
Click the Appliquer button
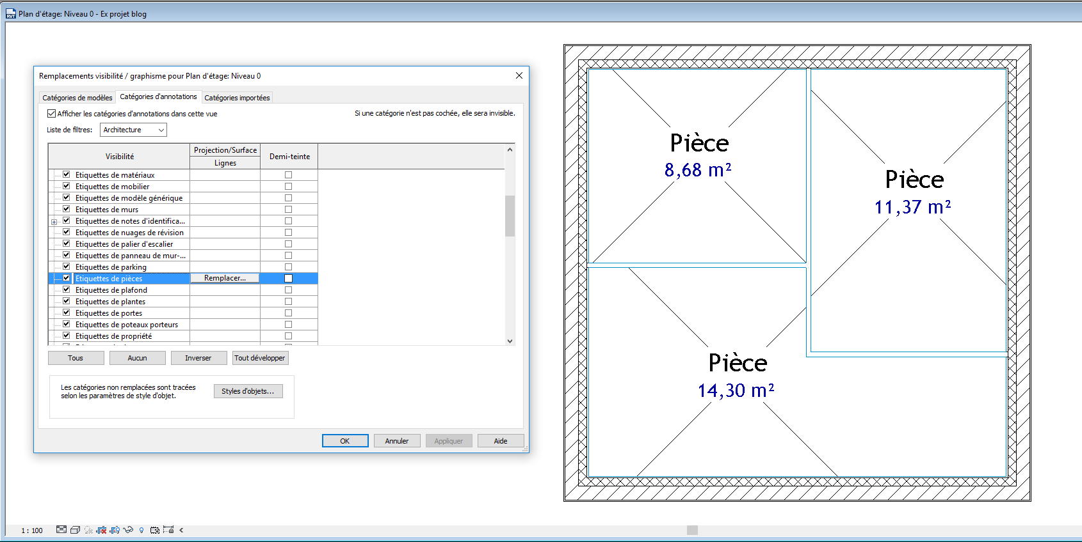[449, 441]
